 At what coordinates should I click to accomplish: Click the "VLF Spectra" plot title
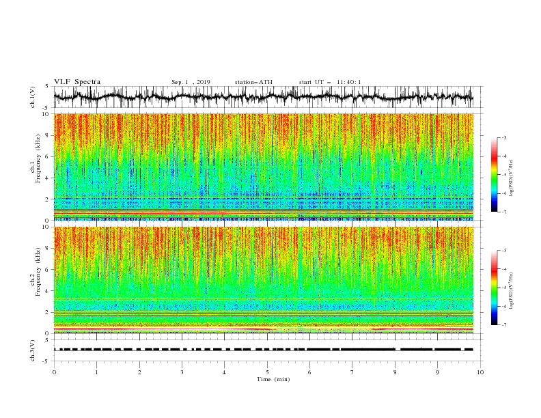tap(77, 82)
